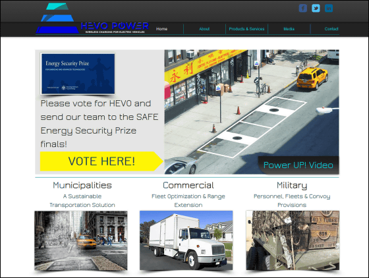
Task: Click the HEVO Power pyramid logo
Action: (x=57, y=18)
